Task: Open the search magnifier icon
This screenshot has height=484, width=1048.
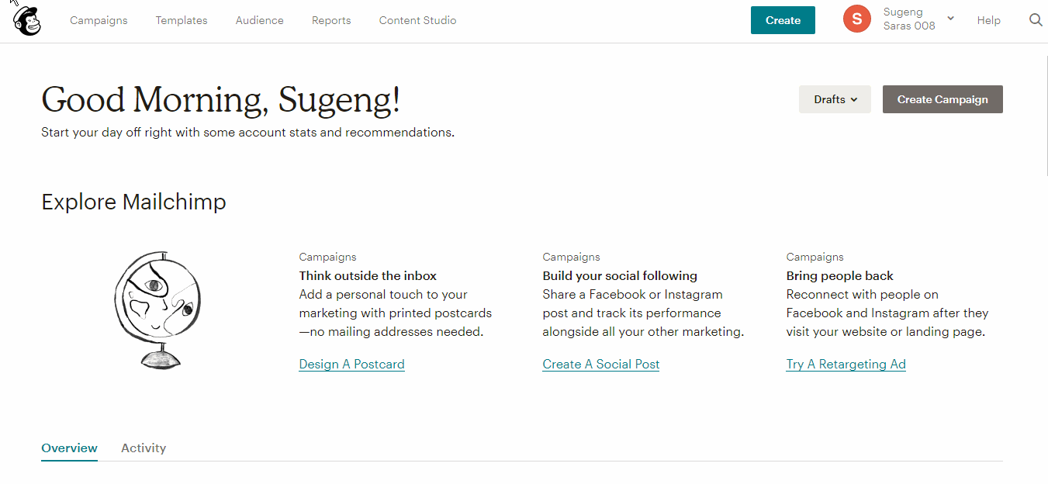Action: click(1036, 20)
